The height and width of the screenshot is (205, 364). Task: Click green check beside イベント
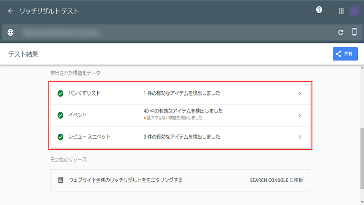[61, 115]
